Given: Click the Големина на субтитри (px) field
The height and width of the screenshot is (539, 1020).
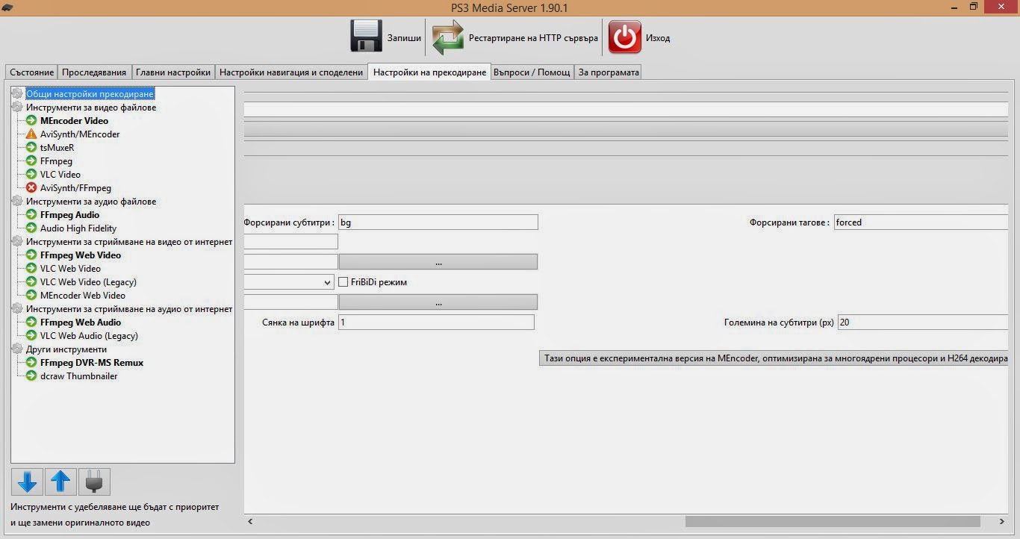Looking at the screenshot, I should [x=923, y=323].
